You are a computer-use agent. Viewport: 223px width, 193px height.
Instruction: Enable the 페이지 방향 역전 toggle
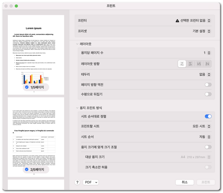click(208, 84)
